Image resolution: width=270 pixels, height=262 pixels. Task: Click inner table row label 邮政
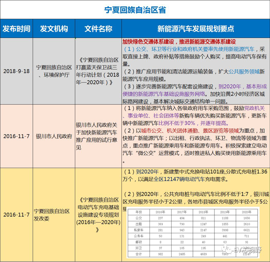coord(138,242)
